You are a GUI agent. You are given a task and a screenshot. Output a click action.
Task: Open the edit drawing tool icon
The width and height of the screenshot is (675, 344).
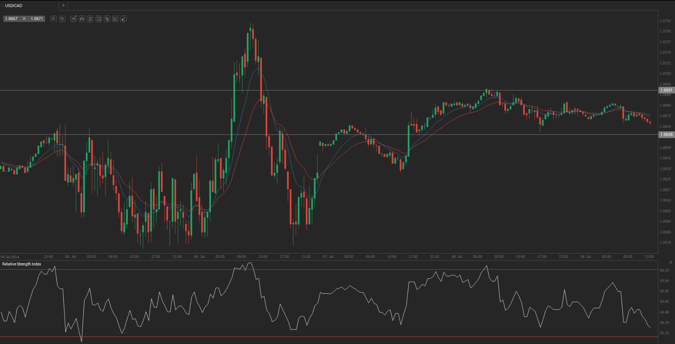(x=115, y=19)
